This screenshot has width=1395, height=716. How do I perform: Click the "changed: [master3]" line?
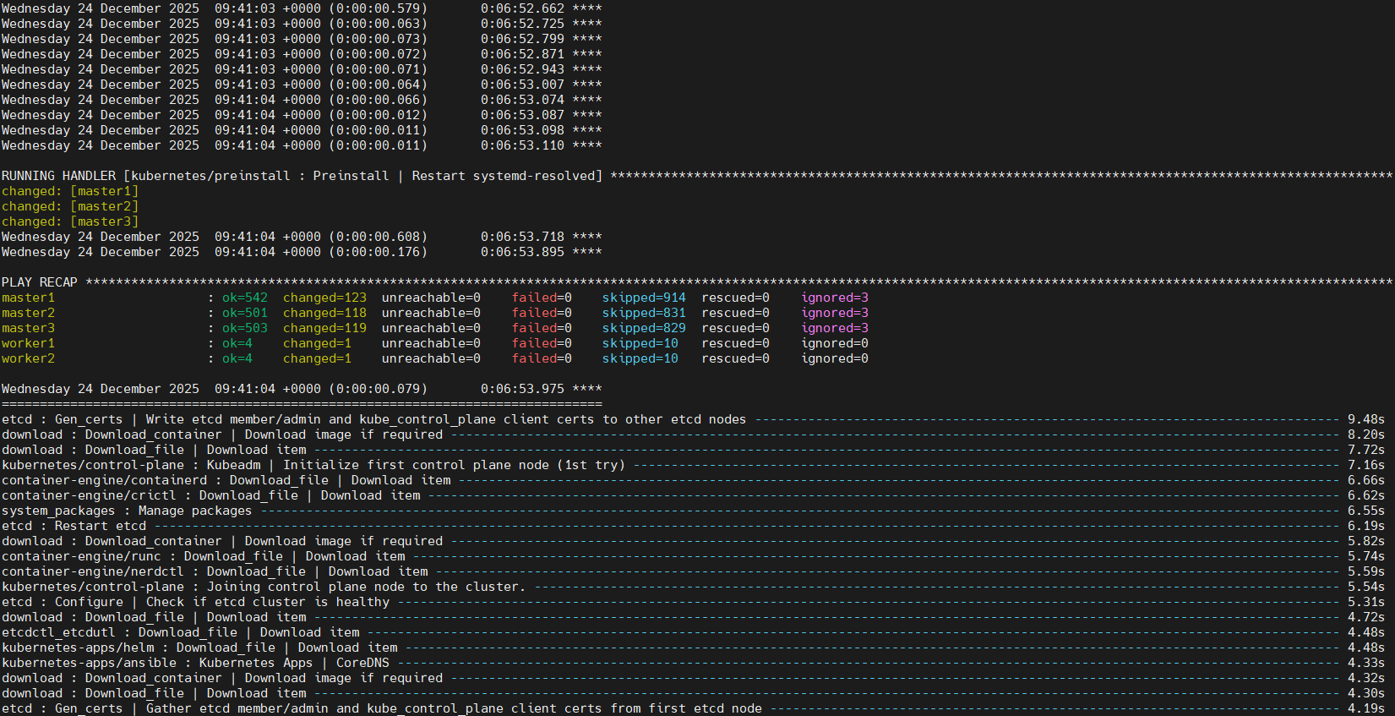point(70,221)
